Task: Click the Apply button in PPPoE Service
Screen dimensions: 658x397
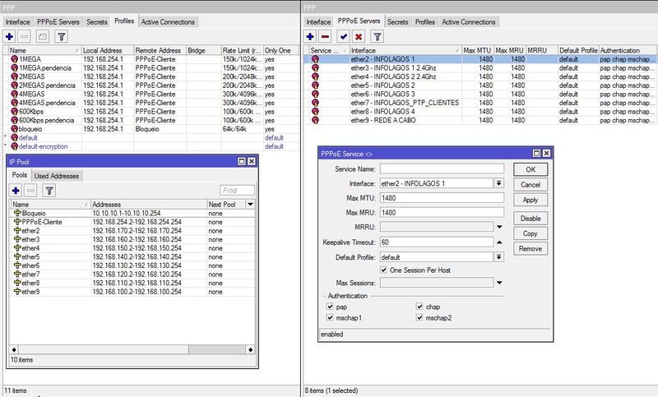Action: pyautogui.click(x=530, y=200)
